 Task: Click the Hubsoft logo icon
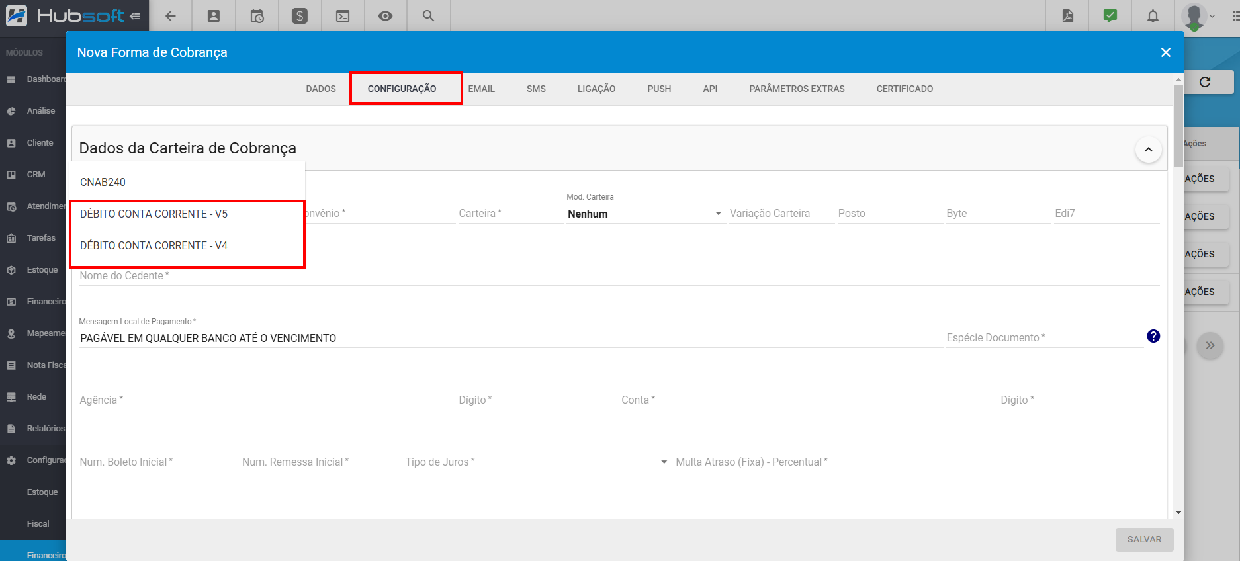[17, 15]
